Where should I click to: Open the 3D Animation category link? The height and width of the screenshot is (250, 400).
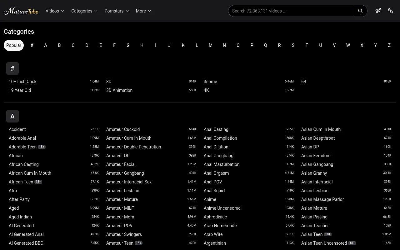coord(119,90)
